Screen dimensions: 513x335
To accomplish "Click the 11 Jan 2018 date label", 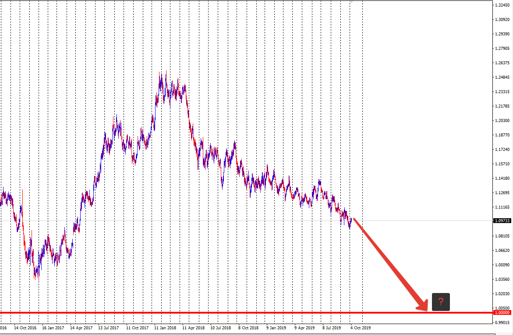I will (x=165, y=328).
